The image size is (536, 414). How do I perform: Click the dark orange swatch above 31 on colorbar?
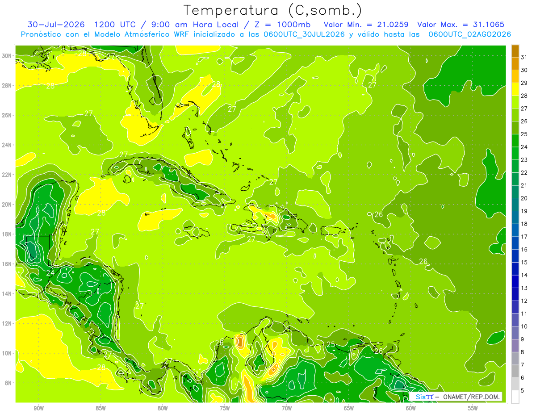[515, 51]
